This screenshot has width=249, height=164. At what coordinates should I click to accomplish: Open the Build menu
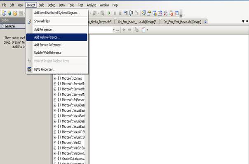41,5
